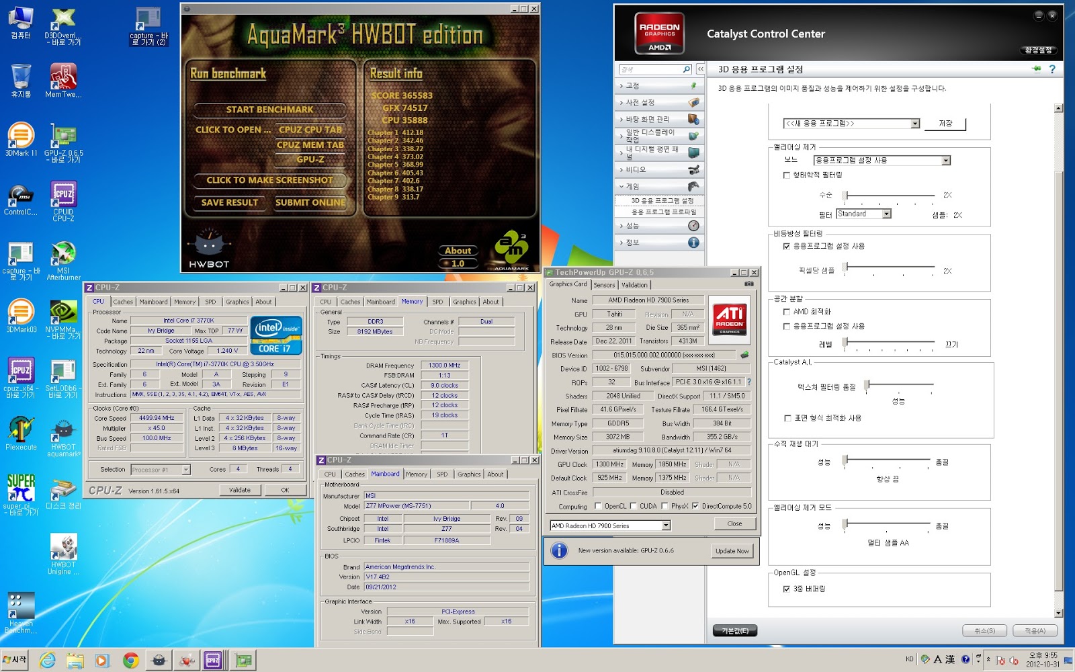Expand the Catalyst sidebar Performance section
This screenshot has height=672, width=1075.
pyautogui.click(x=659, y=226)
